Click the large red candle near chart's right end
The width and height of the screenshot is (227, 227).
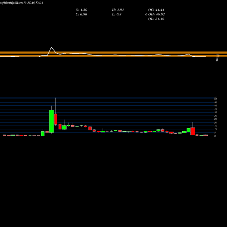pos(192,131)
